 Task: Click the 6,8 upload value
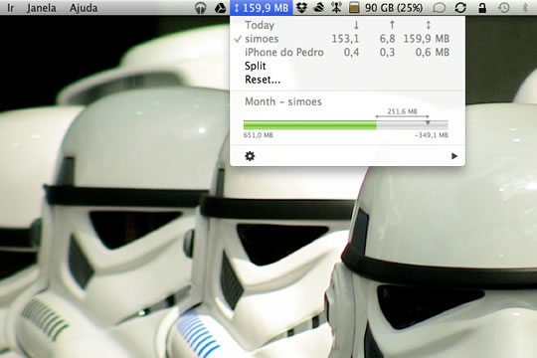coord(387,39)
